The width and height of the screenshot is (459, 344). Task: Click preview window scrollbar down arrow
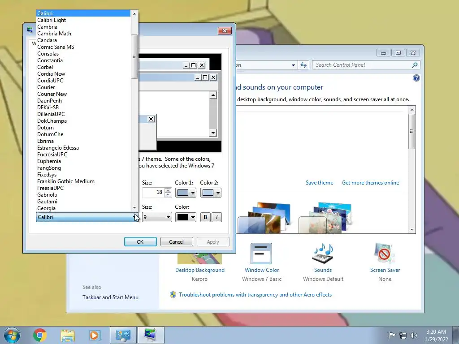tap(213, 133)
